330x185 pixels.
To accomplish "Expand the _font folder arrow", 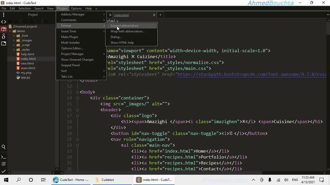I will [14, 36].
